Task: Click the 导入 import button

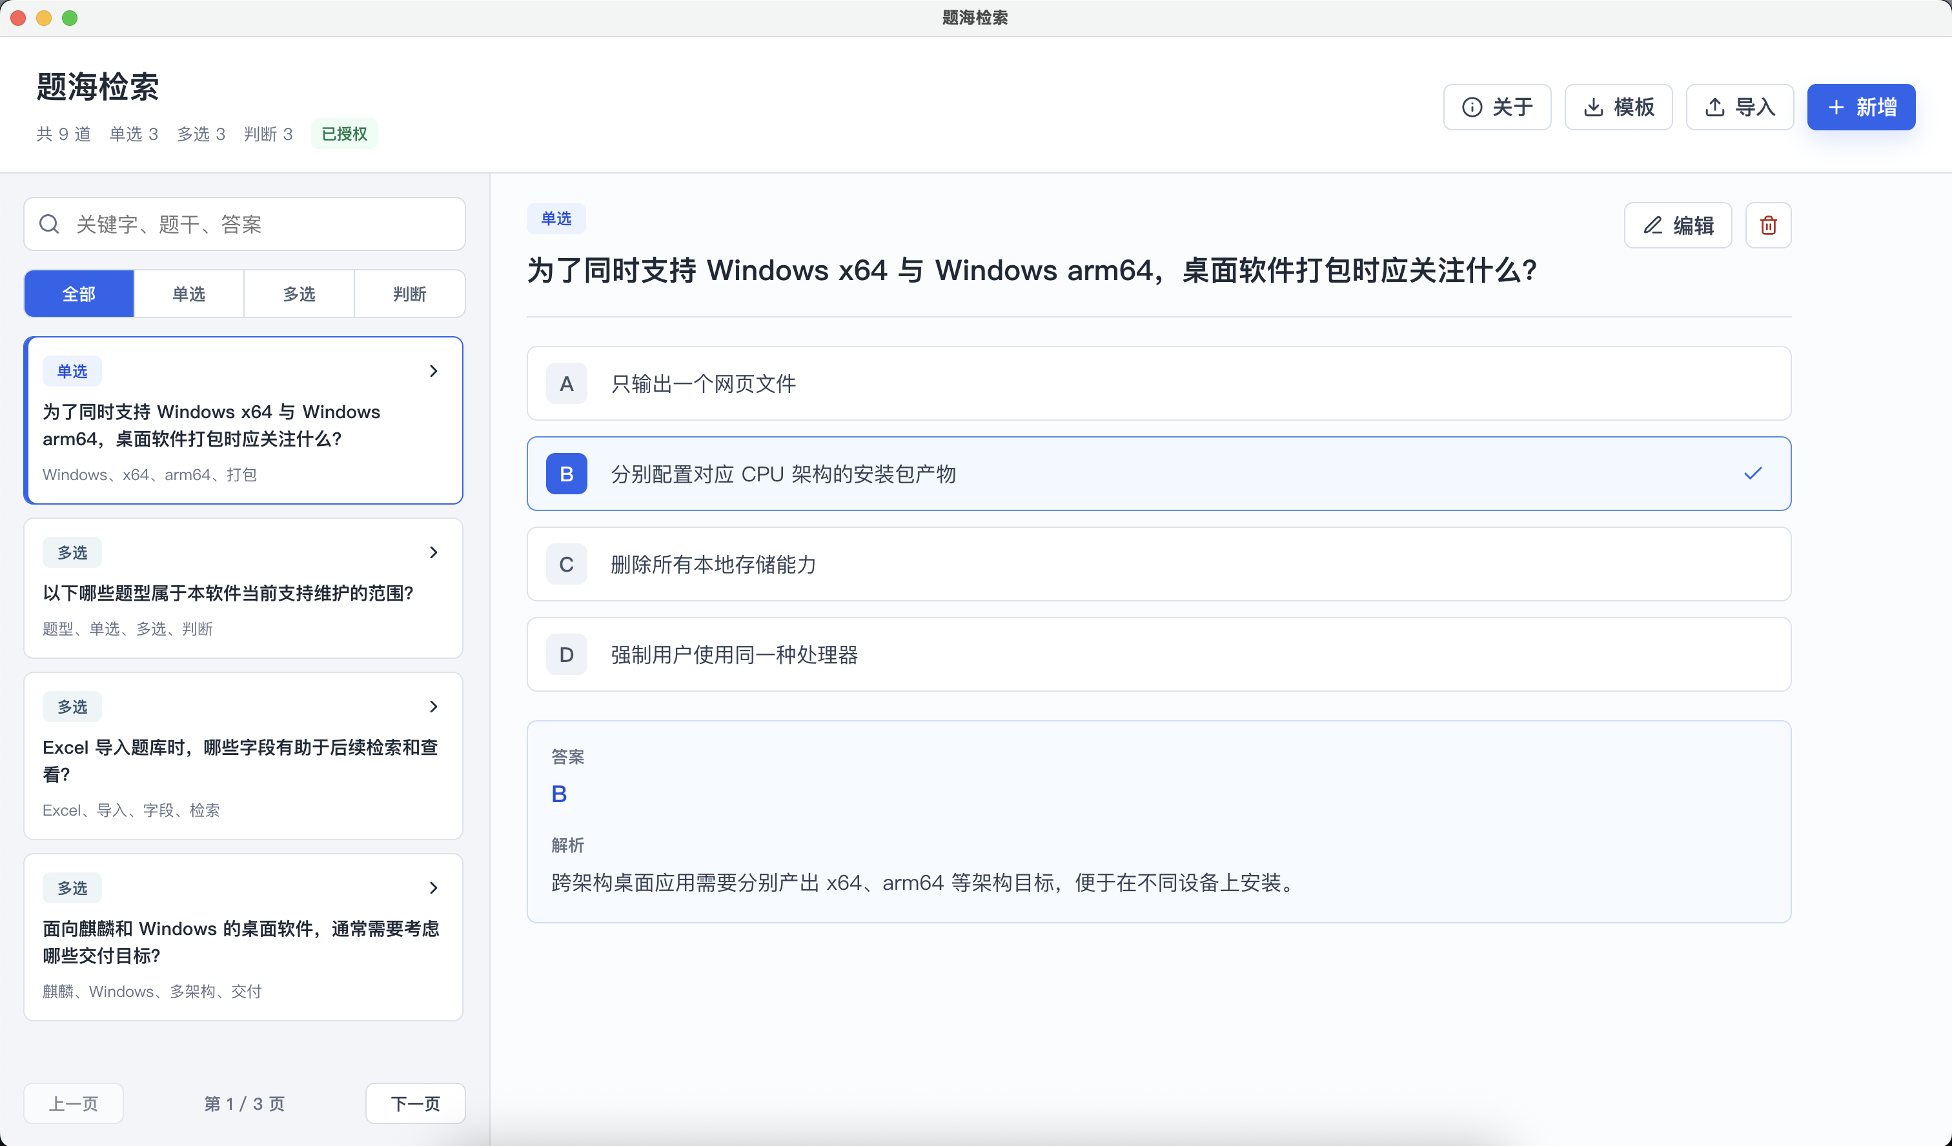Action: coord(1740,107)
